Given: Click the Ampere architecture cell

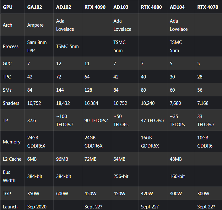Looking at the screenshot, I should [x=35, y=25].
